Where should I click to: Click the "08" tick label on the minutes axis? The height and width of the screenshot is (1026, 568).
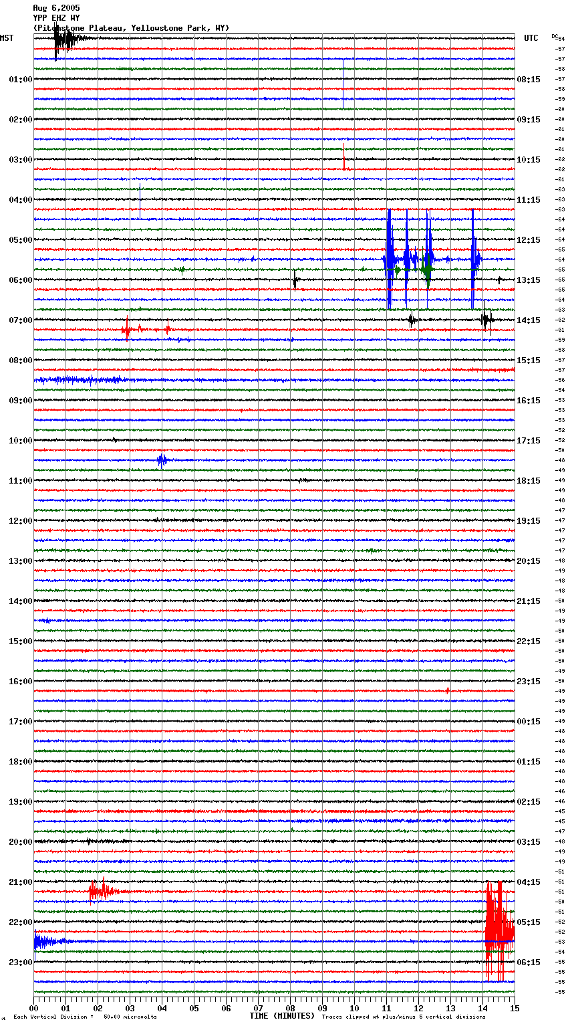tap(290, 1008)
